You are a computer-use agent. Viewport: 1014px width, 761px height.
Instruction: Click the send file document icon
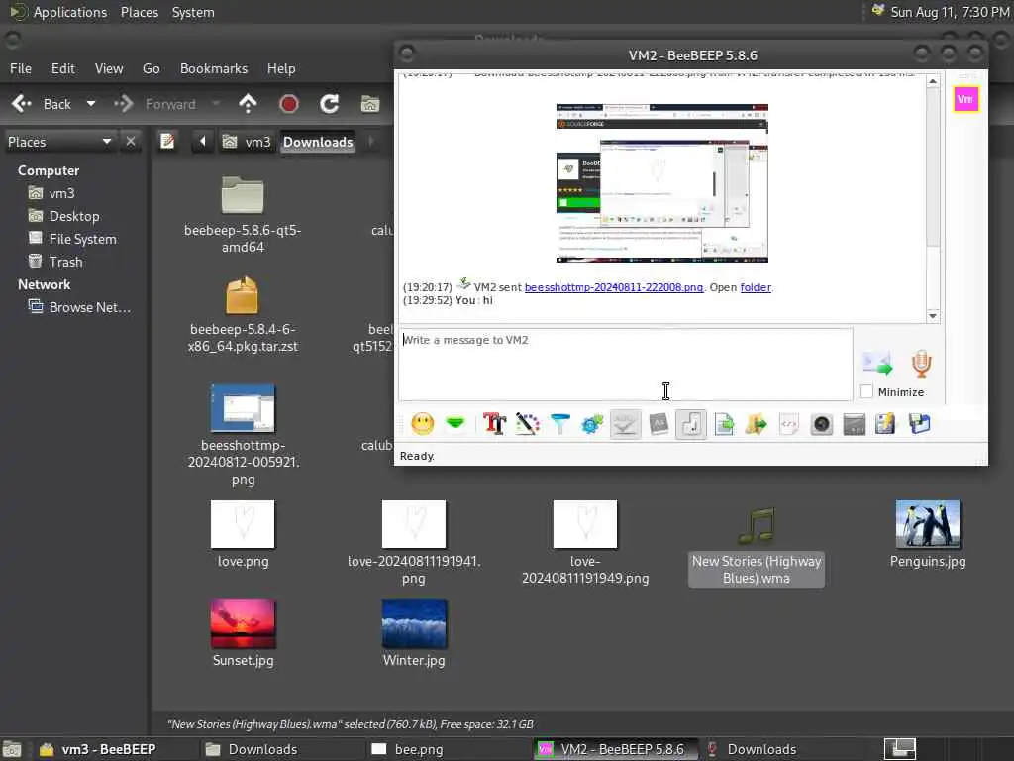click(x=724, y=424)
